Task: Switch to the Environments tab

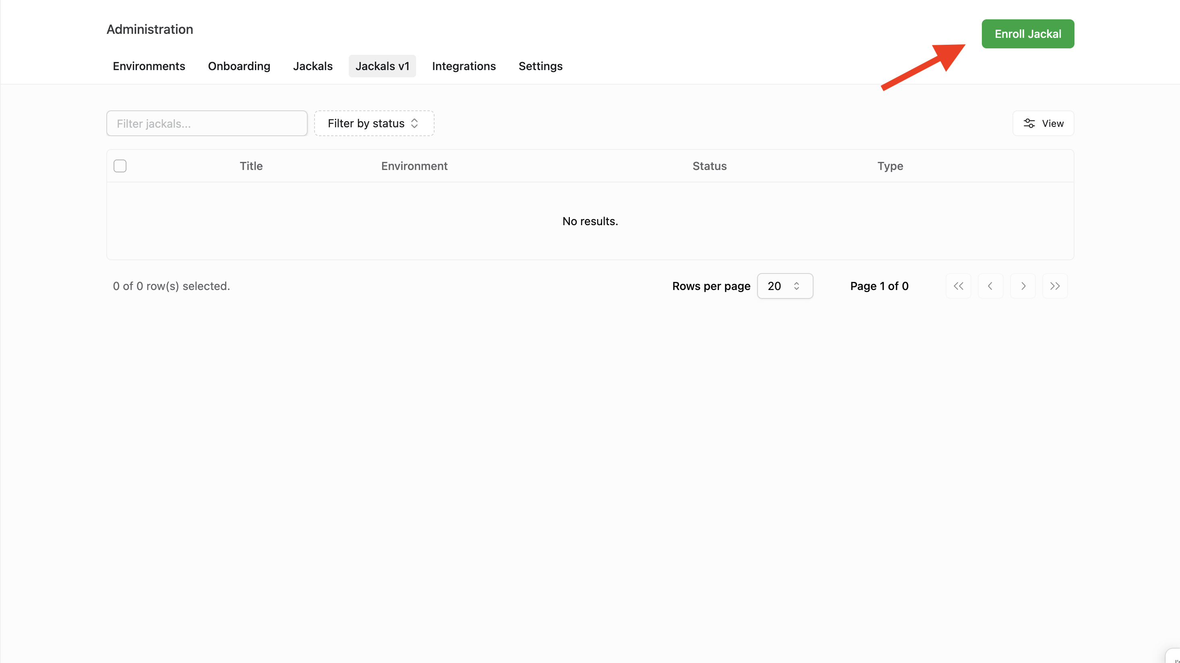Action: click(149, 66)
